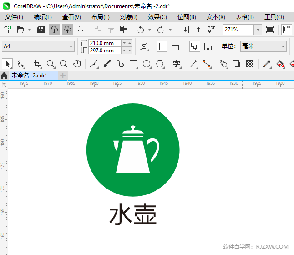294x255 pixels.
Task: Open the 文本(X) menu
Action: [216, 17]
